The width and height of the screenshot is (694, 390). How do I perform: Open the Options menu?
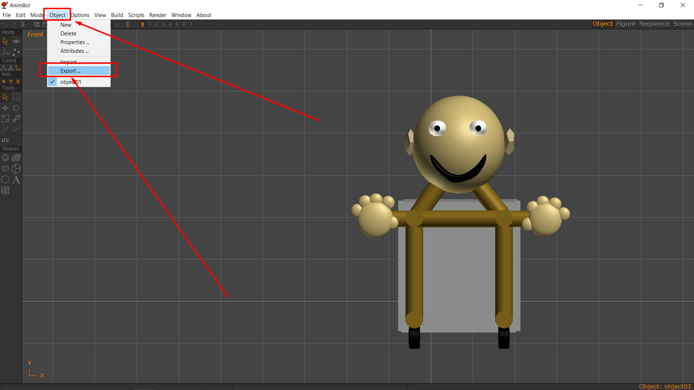click(80, 15)
